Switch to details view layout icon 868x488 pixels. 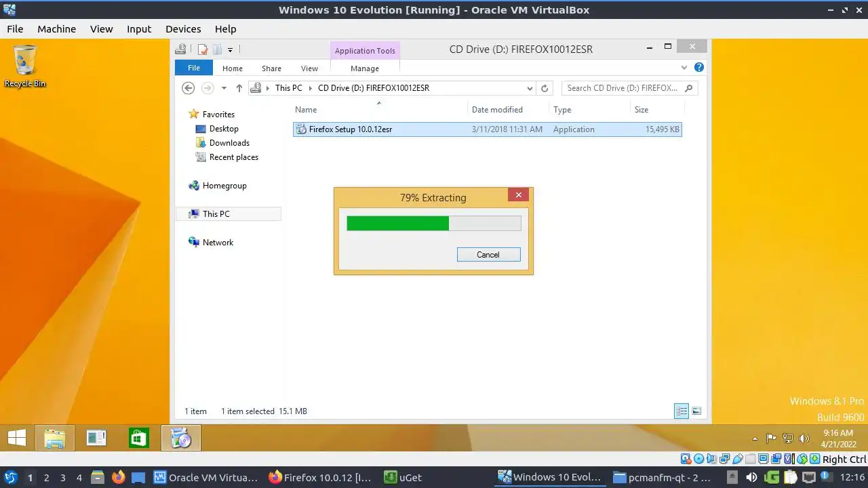682,411
